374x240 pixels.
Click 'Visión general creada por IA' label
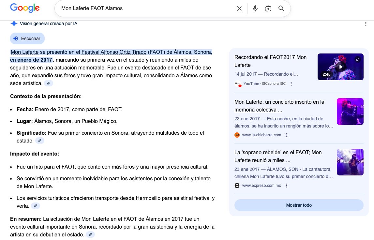click(48, 23)
